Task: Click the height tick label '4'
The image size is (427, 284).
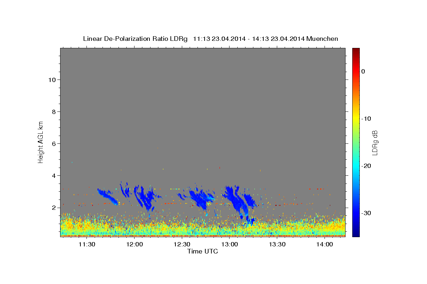Action: [53, 175]
